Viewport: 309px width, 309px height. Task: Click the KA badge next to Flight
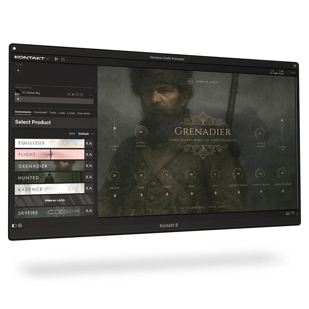89,154
